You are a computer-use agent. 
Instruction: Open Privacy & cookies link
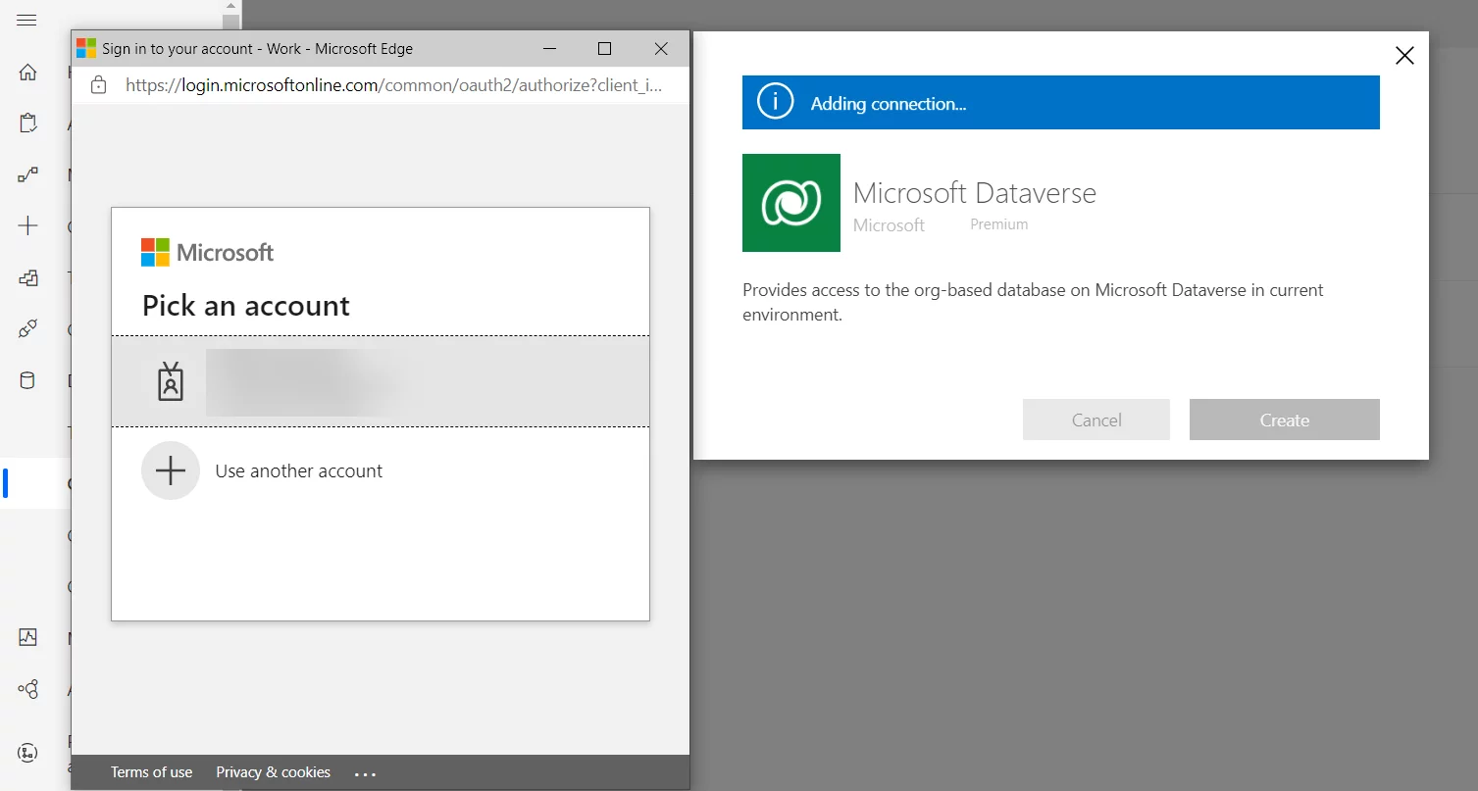(273, 772)
